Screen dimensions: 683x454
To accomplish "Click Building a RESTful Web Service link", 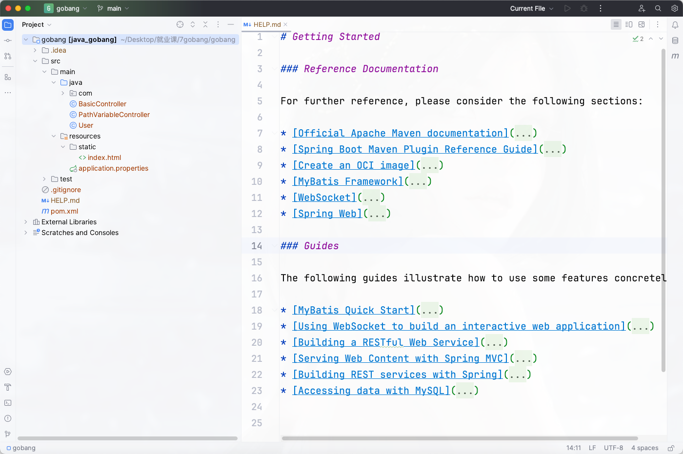I will (386, 342).
